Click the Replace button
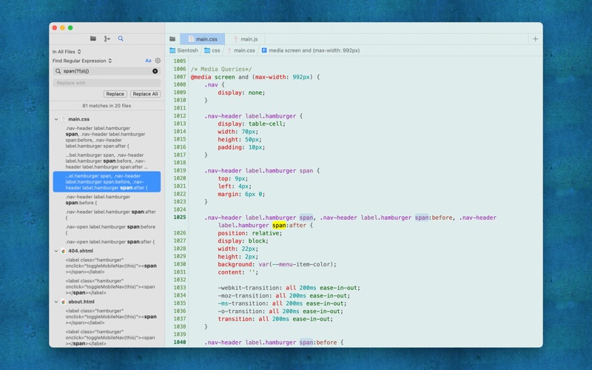Image resolution: width=592 pixels, height=370 pixels. pos(115,94)
